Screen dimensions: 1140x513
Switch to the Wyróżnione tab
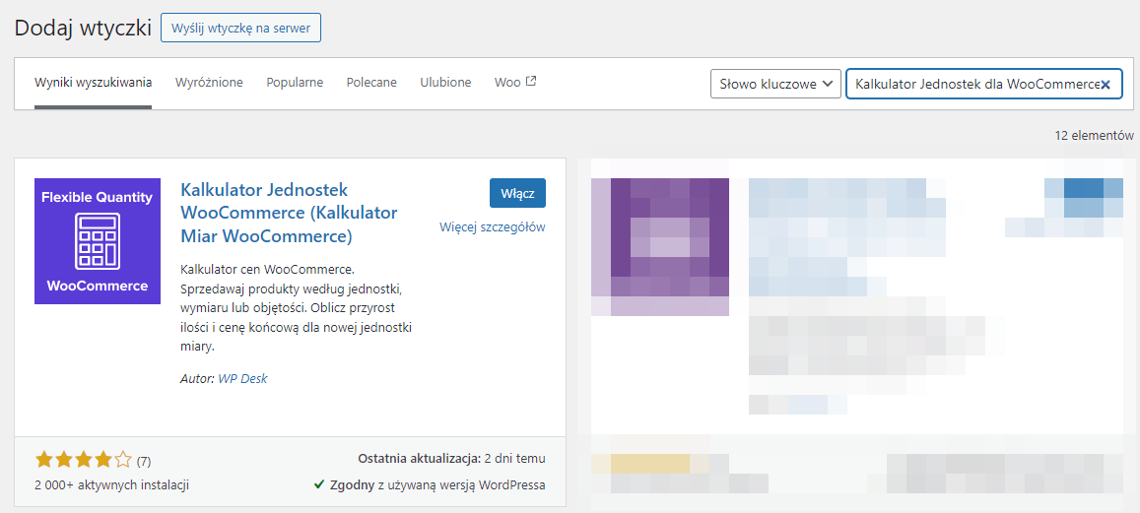[209, 82]
